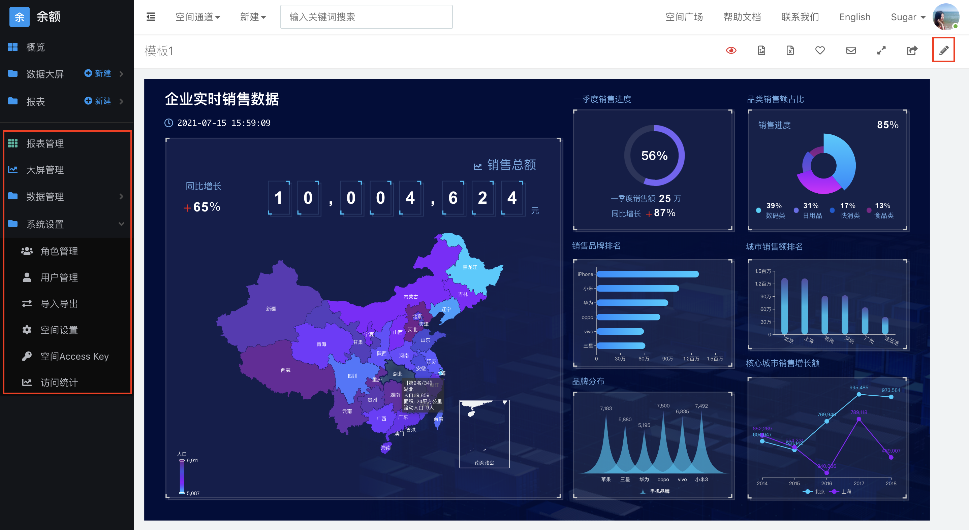Open 数据大屏 folder in the sidebar

(x=45, y=74)
